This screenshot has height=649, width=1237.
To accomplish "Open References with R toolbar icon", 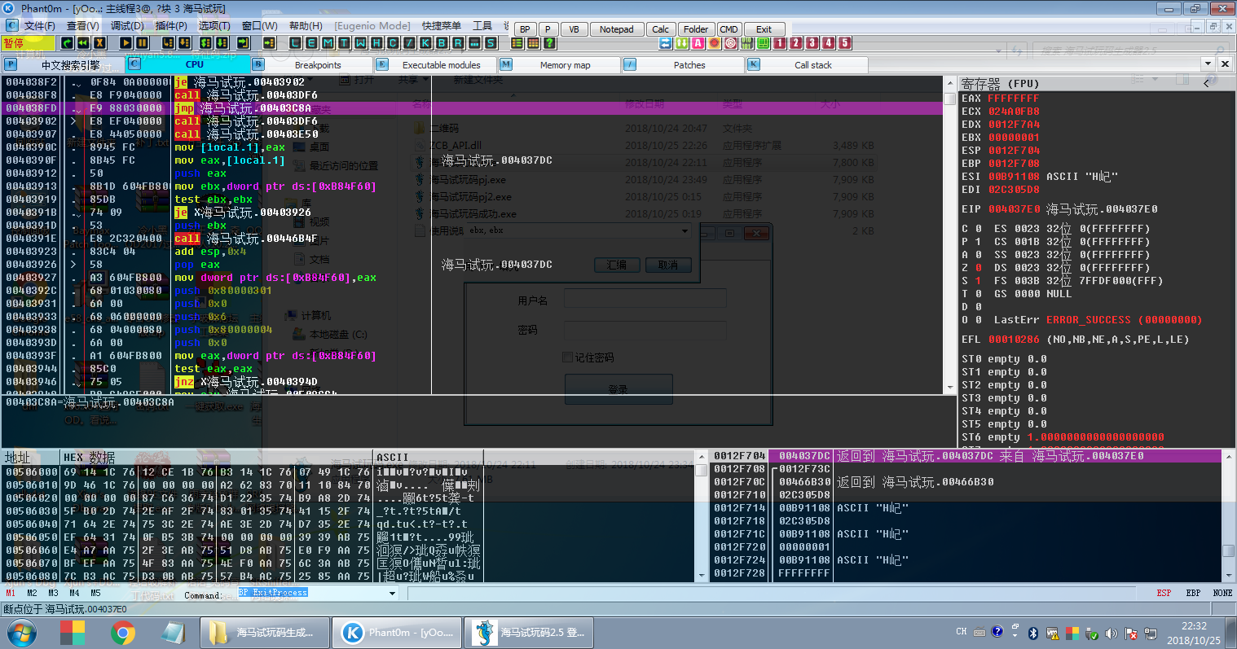I will click(x=457, y=42).
